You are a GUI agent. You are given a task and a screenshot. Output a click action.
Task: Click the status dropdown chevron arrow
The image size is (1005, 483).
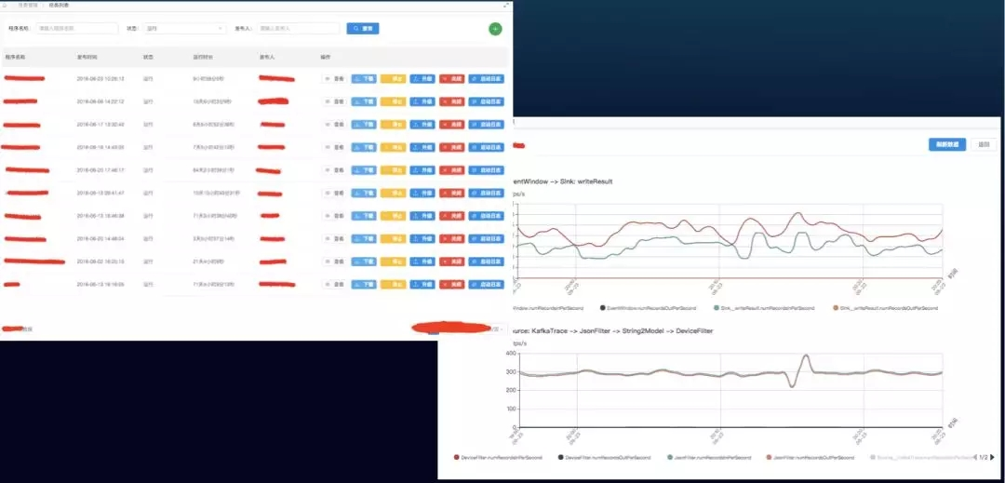click(221, 28)
